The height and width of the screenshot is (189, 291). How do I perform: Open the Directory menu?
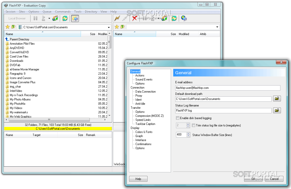click(91, 12)
